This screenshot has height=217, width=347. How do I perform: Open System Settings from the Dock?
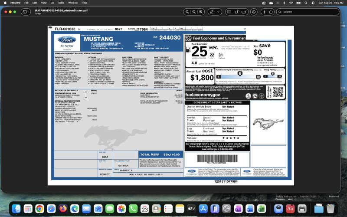coord(226,209)
